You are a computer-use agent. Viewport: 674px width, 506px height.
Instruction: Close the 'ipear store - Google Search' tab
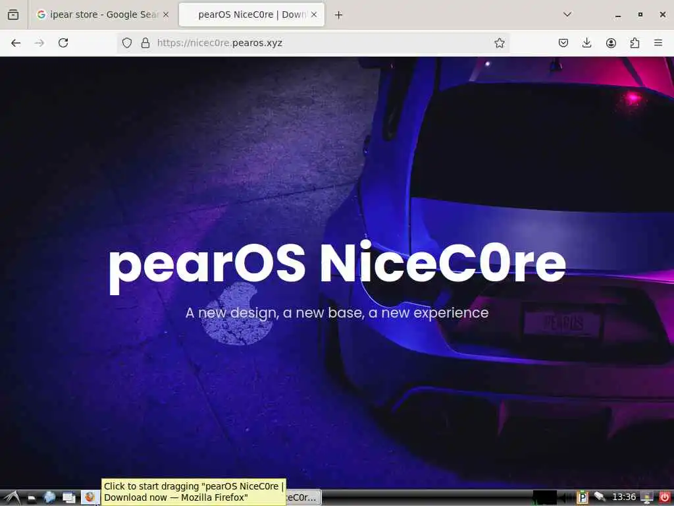(x=166, y=14)
